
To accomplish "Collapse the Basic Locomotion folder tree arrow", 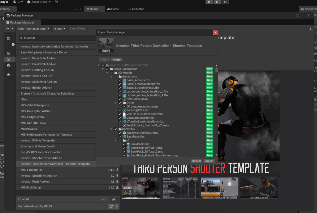I will pyautogui.click(x=103, y=69).
